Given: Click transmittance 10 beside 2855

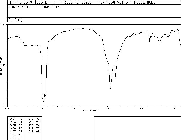Looking at the screenshot, I should click(21, 125).
